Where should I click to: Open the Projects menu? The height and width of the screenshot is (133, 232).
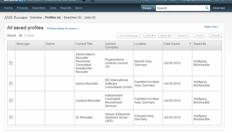pyautogui.click(x=22, y=8)
